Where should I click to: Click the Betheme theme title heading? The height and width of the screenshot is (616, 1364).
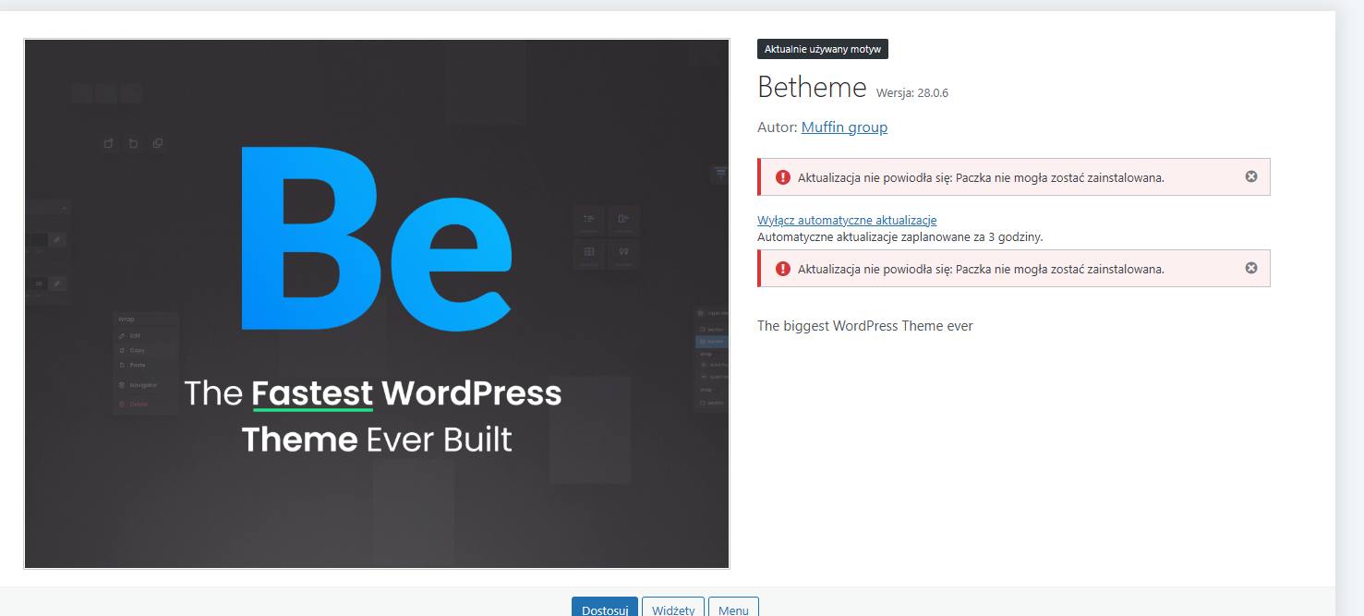point(812,88)
